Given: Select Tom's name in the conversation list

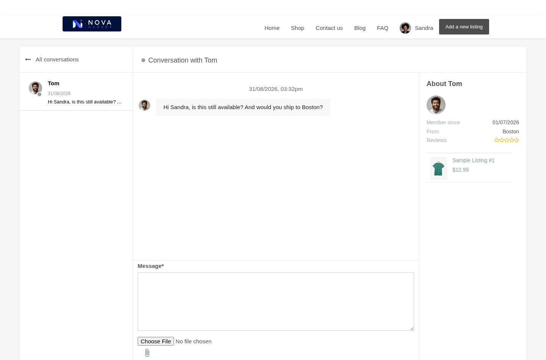Looking at the screenshot, I should [53, 83].
